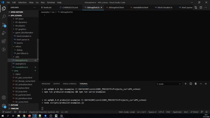Click ESLint status bar item
This screenshot has width=210, height=118.
[x=194, y=112]
